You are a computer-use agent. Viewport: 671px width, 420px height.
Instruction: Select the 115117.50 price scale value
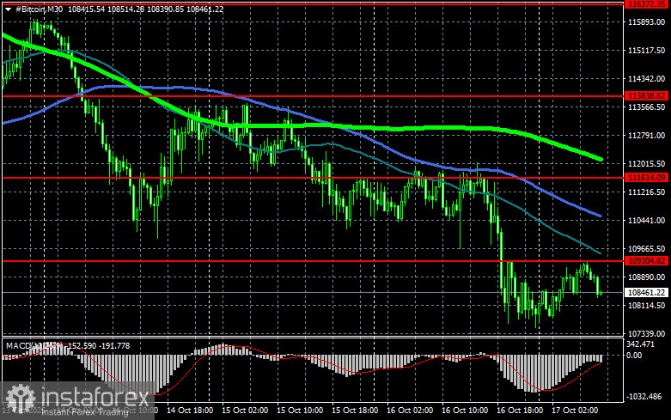[646, 51]
